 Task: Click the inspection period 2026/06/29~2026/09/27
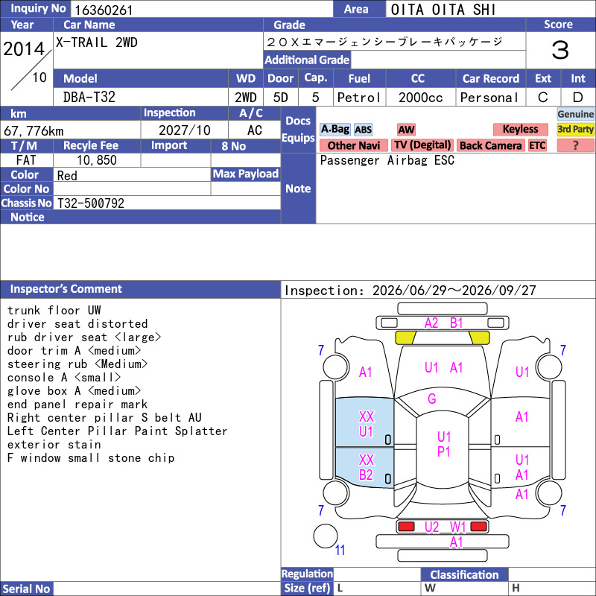tap(454, 291)
